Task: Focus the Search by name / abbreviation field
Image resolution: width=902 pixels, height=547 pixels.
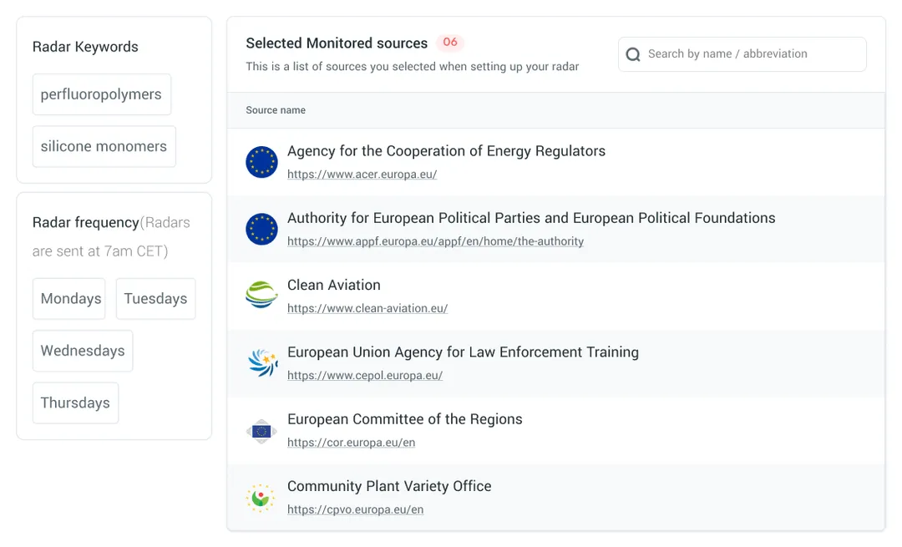Action: pyautogui.click(x=742, y=54)
